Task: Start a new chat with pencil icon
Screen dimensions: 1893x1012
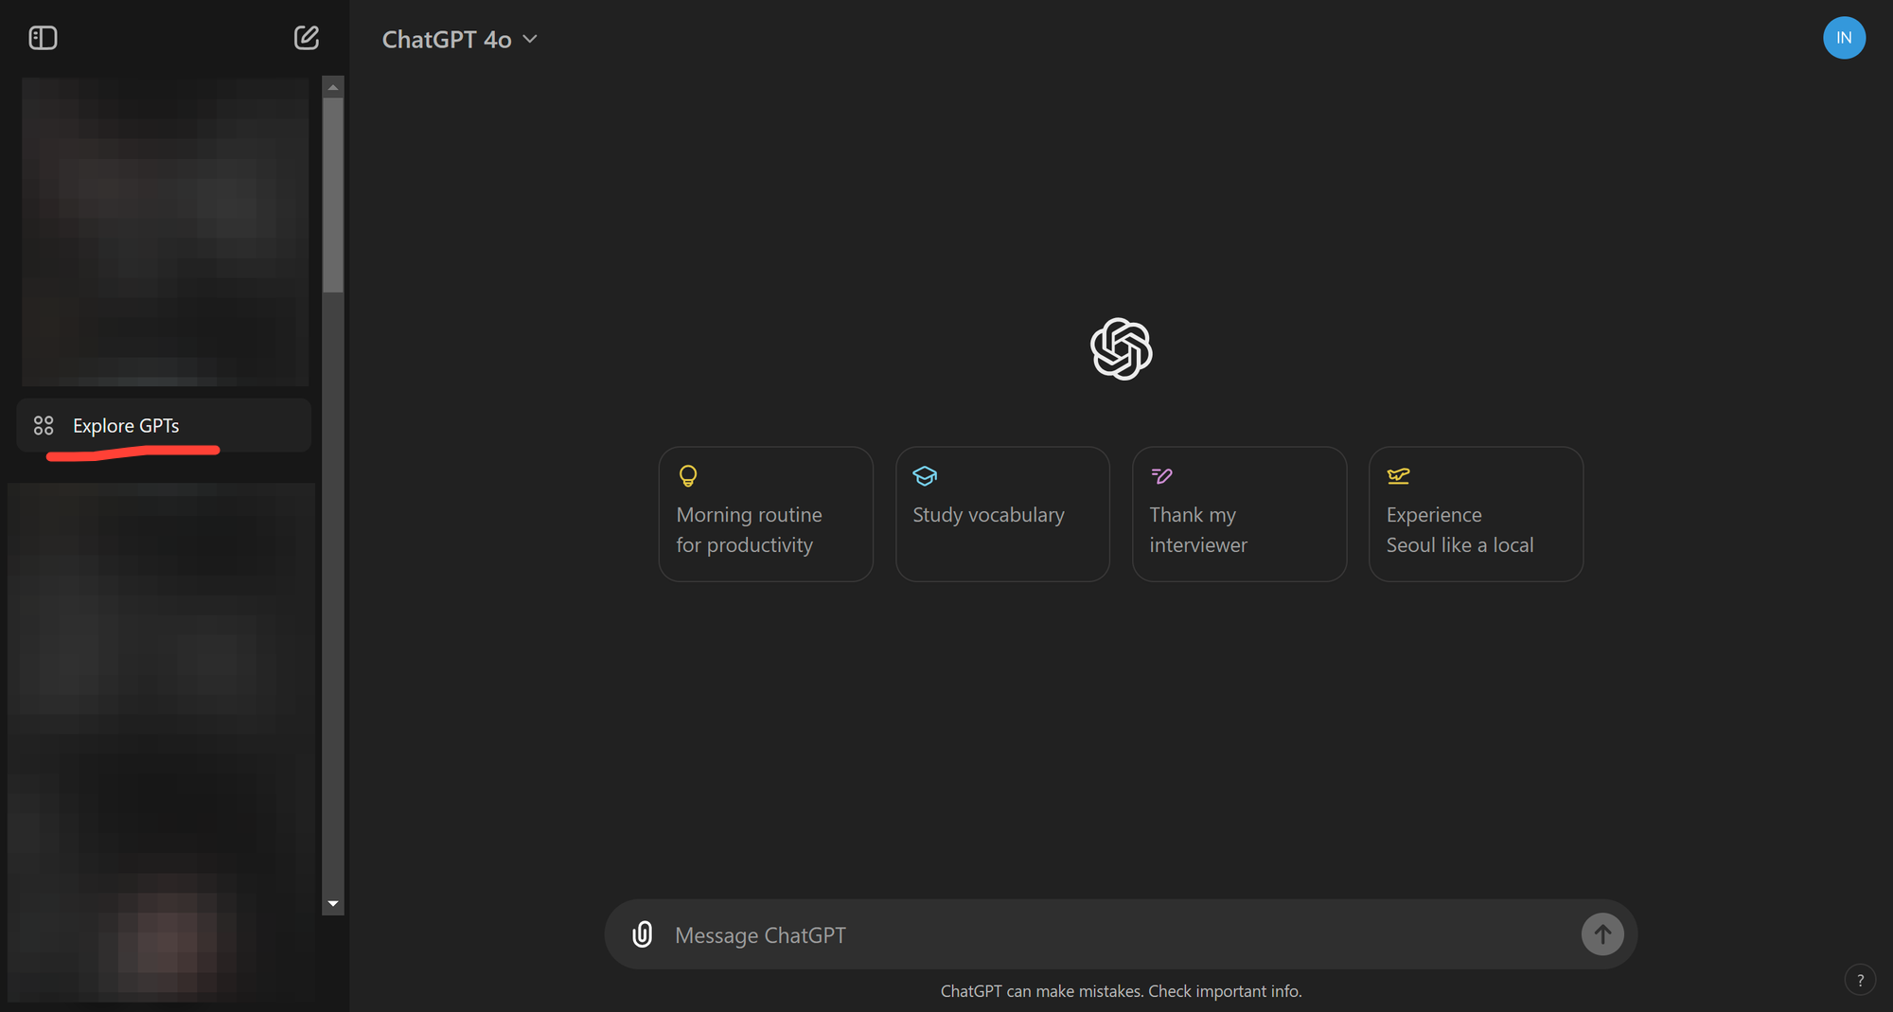Action: click(x=306, y=38)
